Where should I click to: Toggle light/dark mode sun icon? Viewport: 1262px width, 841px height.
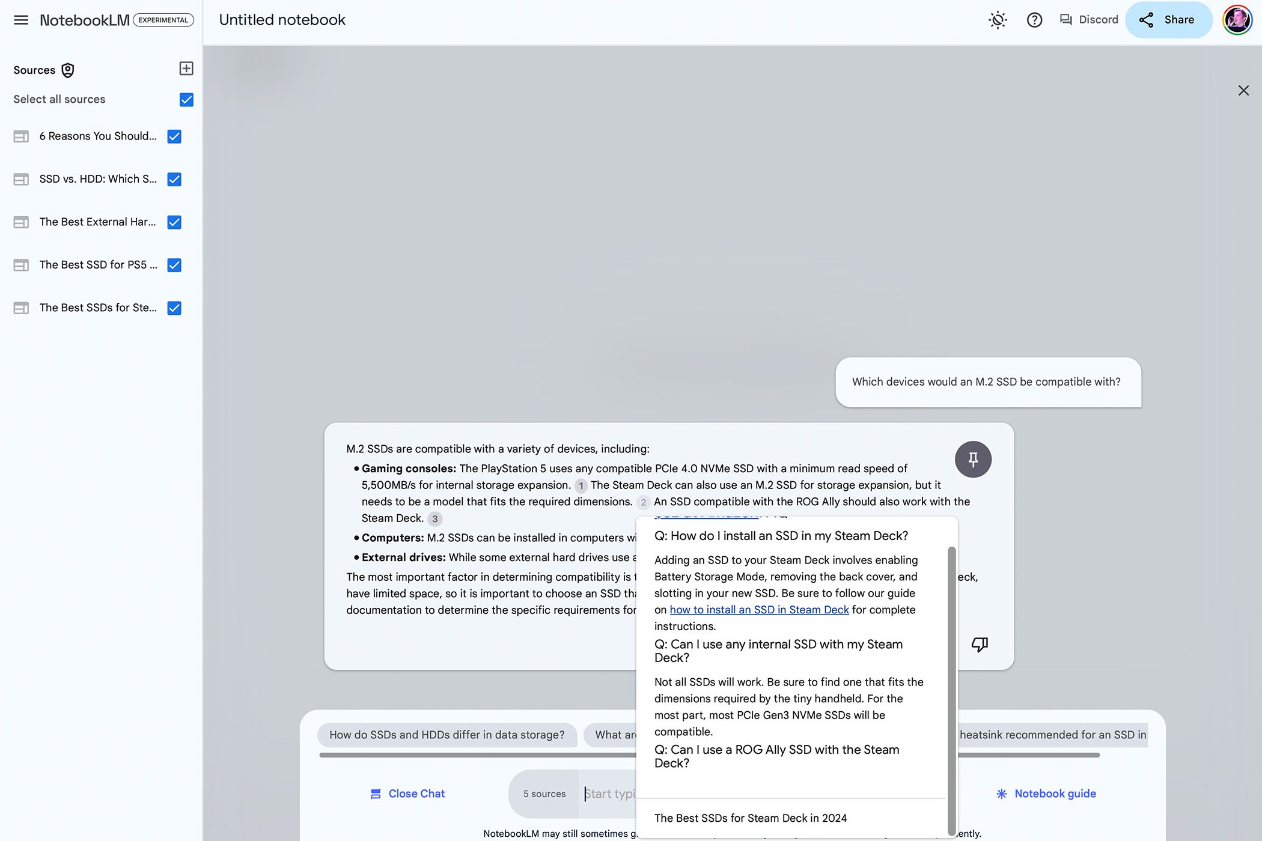point(998,20)
